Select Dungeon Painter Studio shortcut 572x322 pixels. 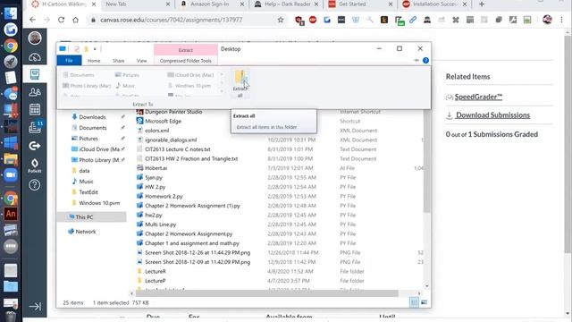pos(173,112)
